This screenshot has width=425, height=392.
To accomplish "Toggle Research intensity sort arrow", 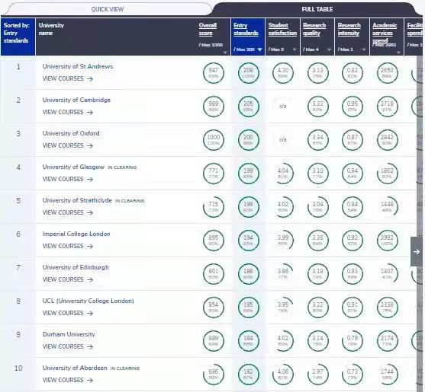I will coord(364,49).
